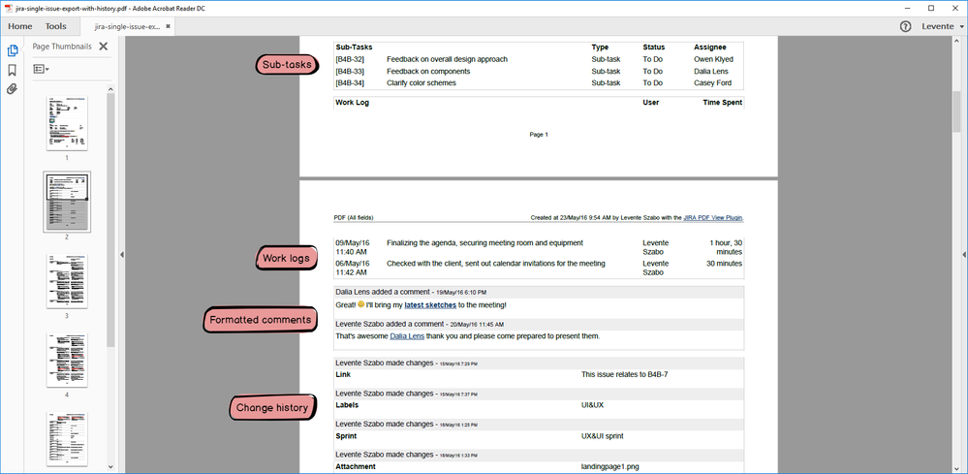Open the thumbnail options dropdown menu
This screenshot has height=474, width=968.
tap(41, 69)
